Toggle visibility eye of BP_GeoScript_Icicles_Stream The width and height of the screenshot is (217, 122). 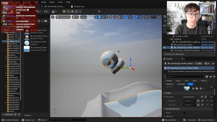click(x=164, y=47)
